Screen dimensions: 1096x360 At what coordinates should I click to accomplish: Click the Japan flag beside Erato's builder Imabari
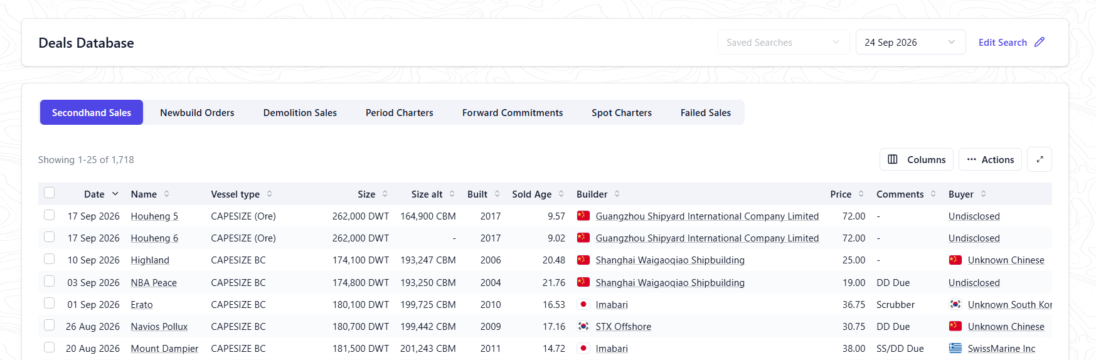(583, 304)
